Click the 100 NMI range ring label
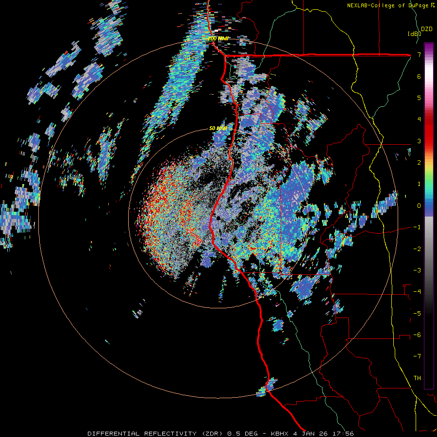437x437 pixels. (x=218, y=38)
